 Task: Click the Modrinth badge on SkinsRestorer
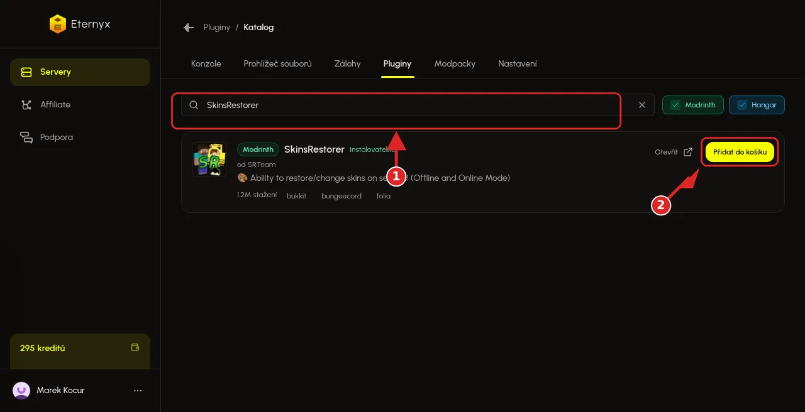(x=258, y=149)
